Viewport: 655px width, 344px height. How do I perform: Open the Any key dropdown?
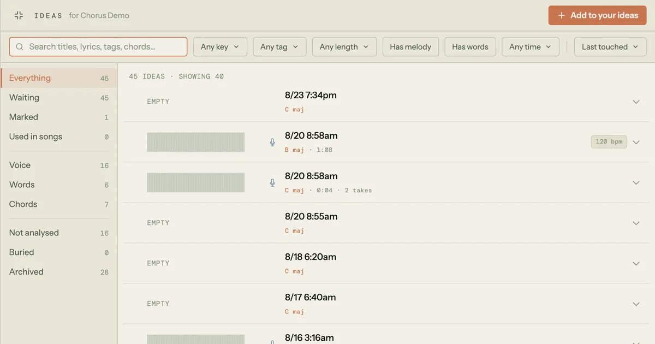220,47
